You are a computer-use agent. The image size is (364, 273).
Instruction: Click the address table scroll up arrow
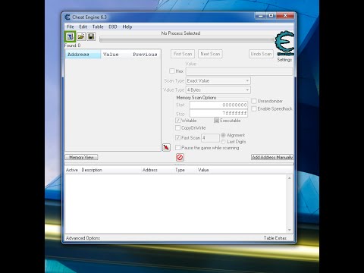point(290,178)
